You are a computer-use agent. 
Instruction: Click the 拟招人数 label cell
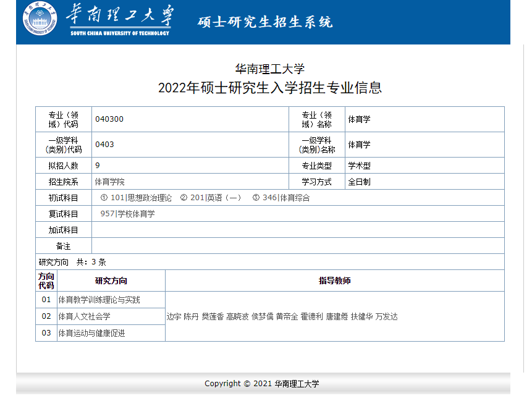(64, 166)
